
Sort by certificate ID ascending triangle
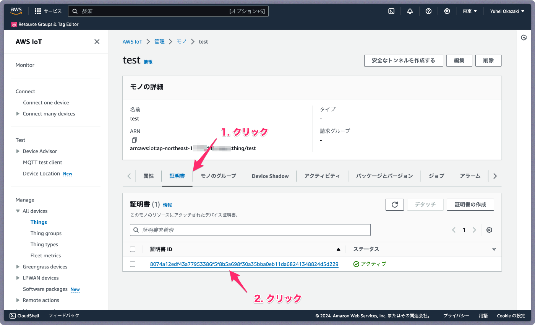click(338, 249)
